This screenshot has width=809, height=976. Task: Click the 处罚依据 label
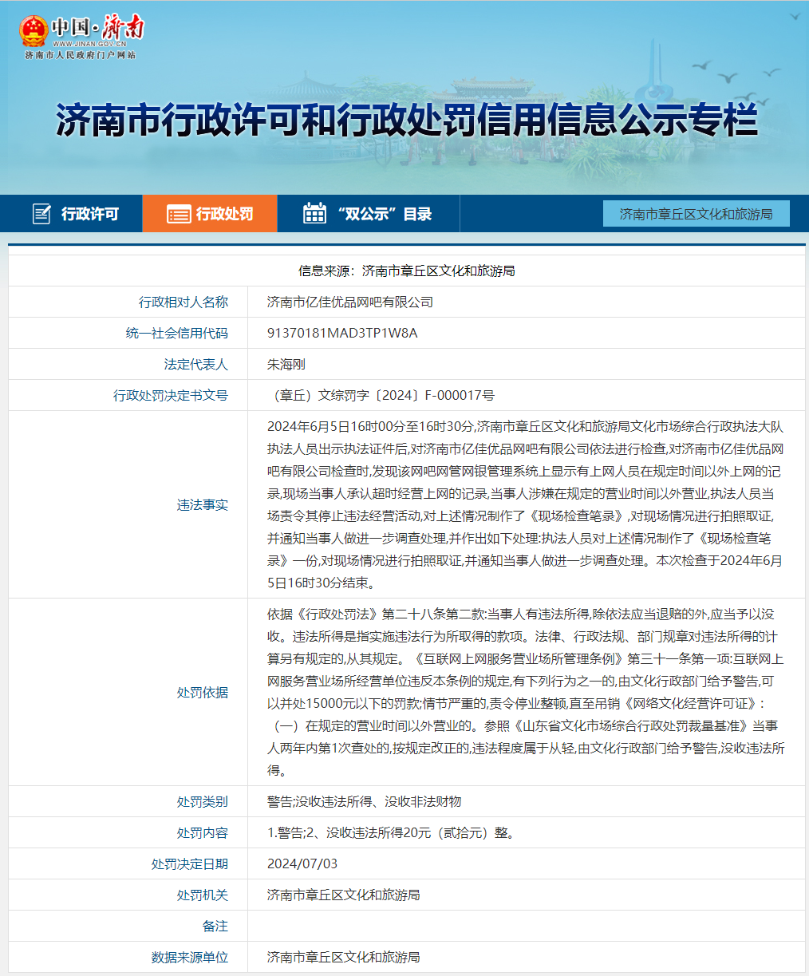203,693
